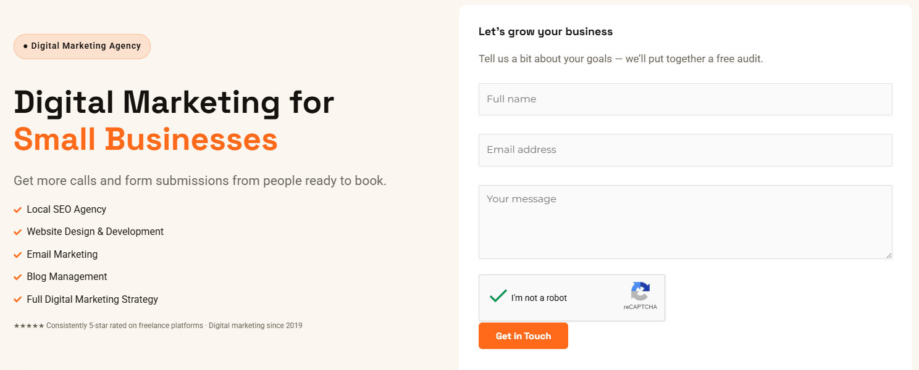
Task: Focus the Email address input
Action: [685, 150]
